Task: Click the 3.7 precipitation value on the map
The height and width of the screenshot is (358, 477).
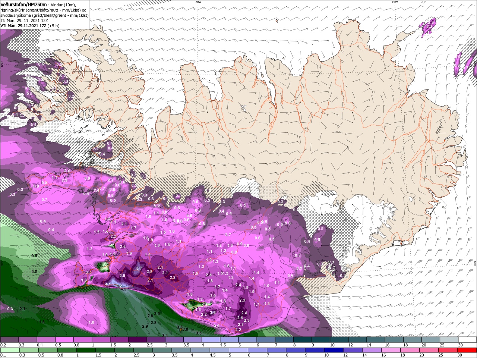Action: point(139,268)
